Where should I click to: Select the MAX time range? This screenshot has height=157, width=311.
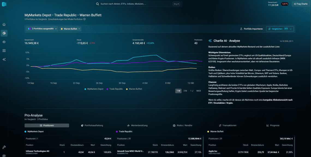click(x=199, y=91)
